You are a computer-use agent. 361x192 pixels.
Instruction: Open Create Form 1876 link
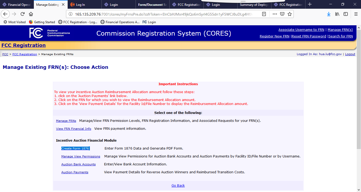click(x=75, y=148)
